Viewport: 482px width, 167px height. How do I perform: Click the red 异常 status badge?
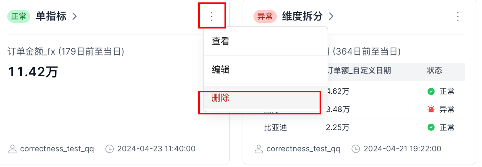tap(265, 16)
